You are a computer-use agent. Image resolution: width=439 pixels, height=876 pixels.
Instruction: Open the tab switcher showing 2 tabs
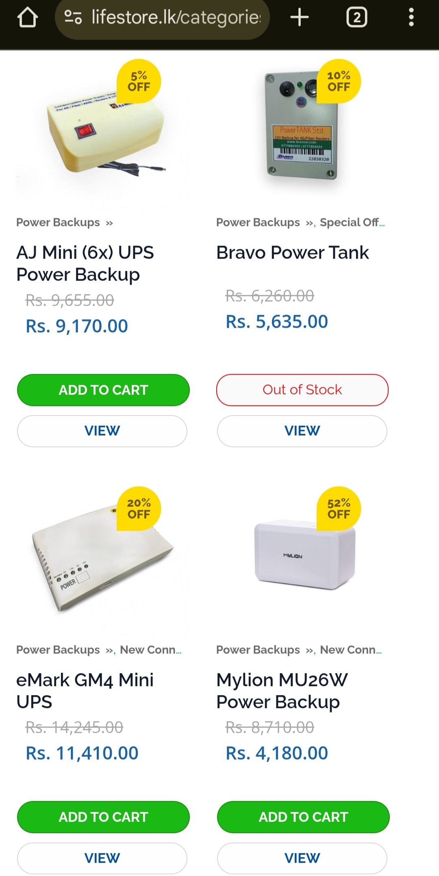(356, 18)
